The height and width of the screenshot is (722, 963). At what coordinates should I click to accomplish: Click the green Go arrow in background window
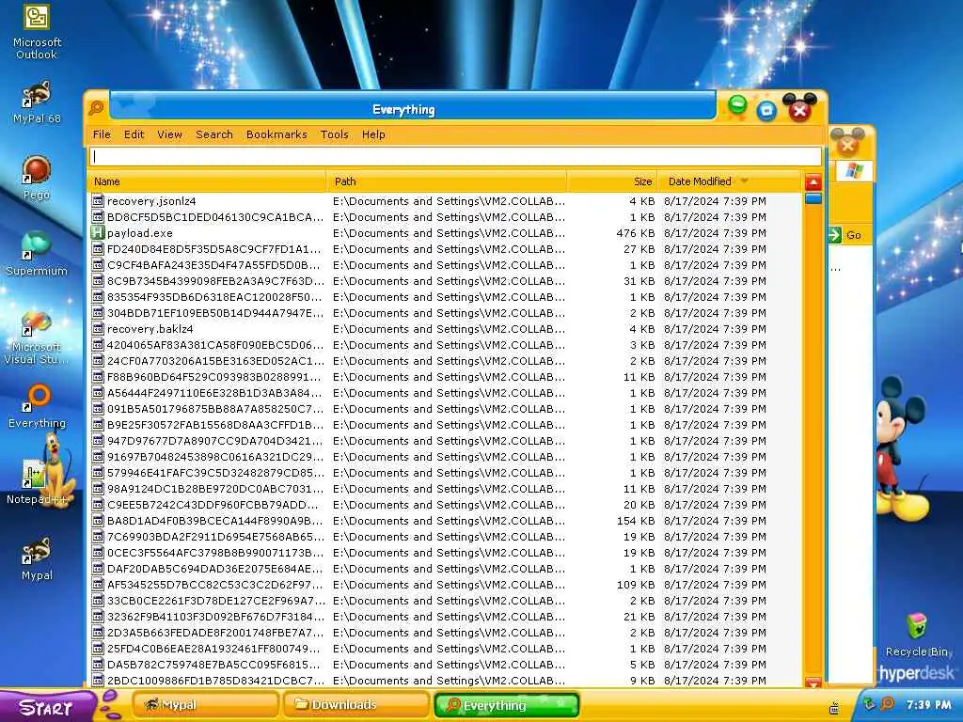pos(835,234)
